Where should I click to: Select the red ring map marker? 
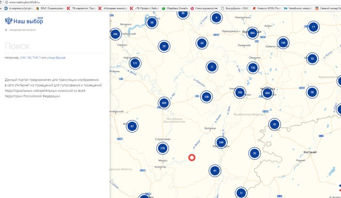(x=192, y=158)
